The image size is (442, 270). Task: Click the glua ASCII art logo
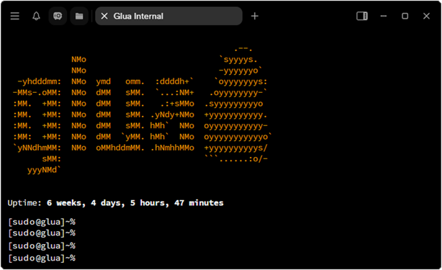142,109
